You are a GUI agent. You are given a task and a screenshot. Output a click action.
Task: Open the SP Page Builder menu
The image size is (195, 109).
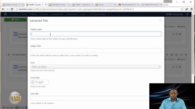pos(98,14)
